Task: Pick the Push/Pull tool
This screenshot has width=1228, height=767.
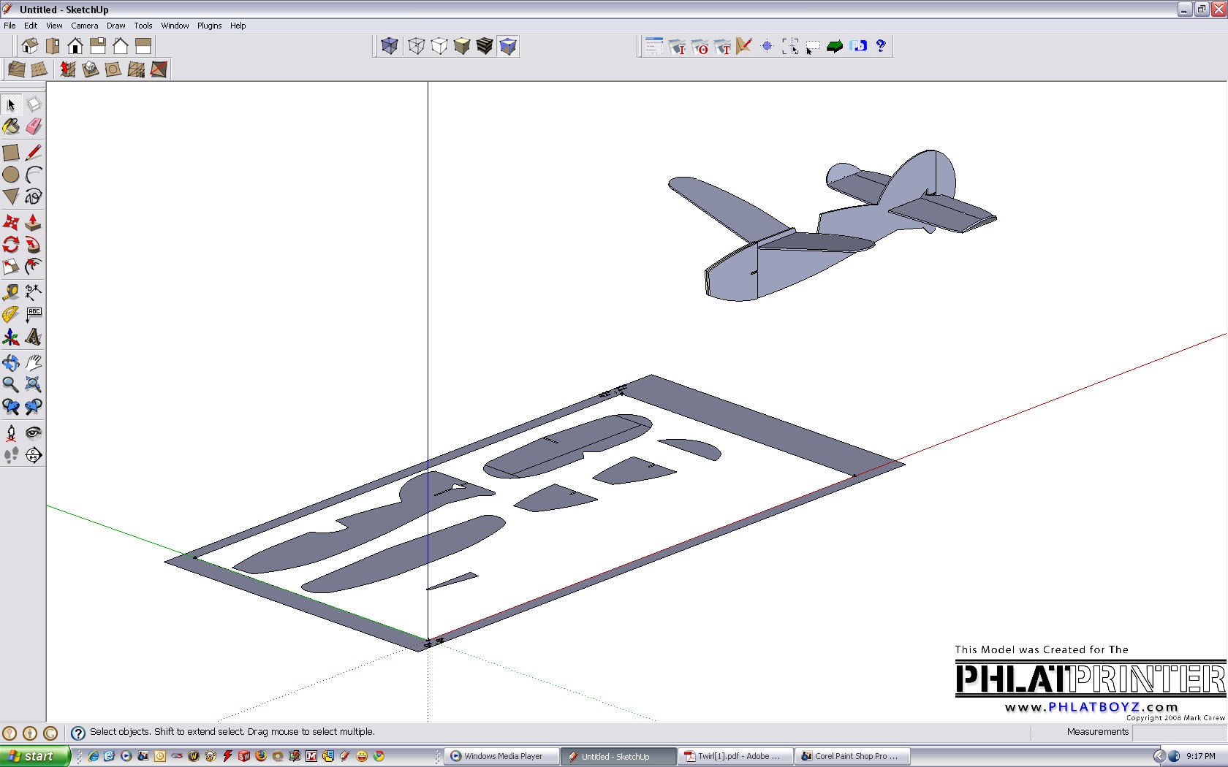Action: point(34,222)
